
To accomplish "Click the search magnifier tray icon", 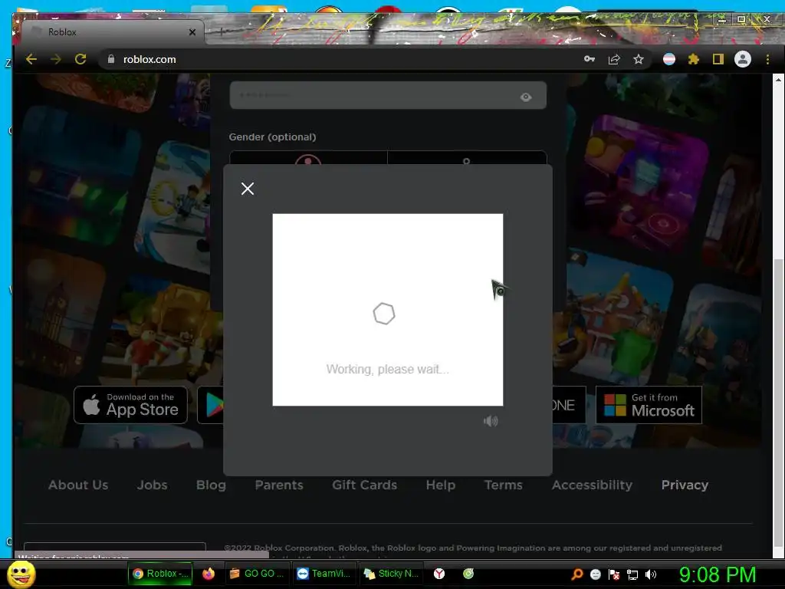I will 577,574.
